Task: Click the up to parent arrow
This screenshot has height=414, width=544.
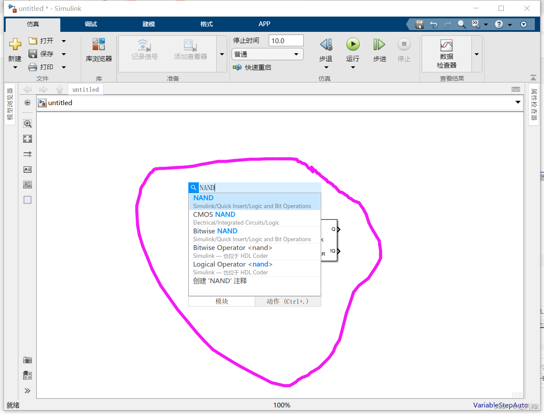Action: (60, 89)
